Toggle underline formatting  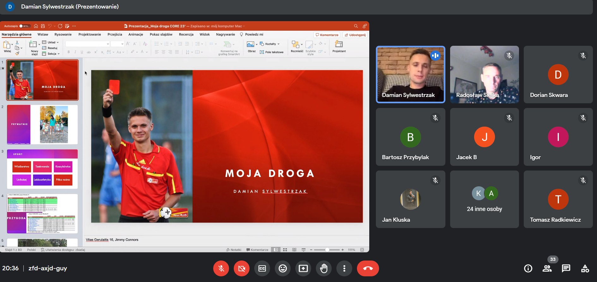point(82,52)
